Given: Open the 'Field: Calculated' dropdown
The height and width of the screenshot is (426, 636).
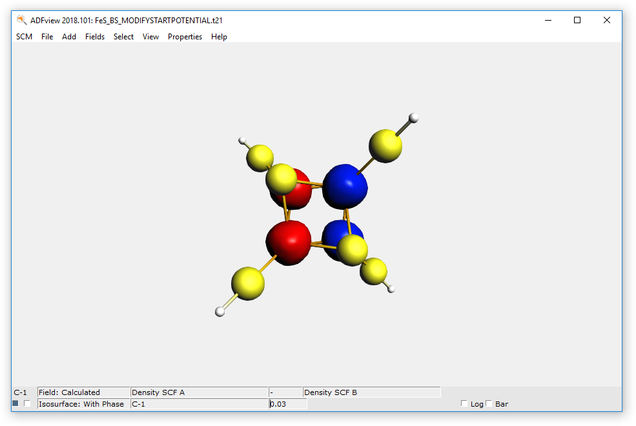Looking at the screenshot, I should tap(83, 392).
